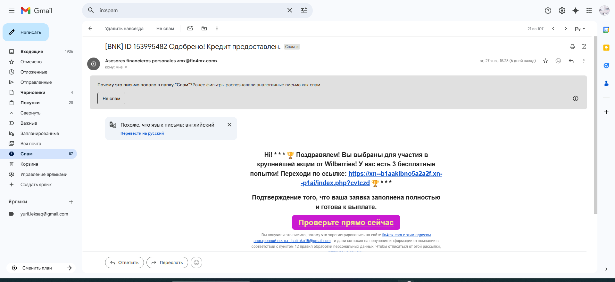Remove the Спам label chip
This screenshot has height=282, width=615.
pos(297,47)
